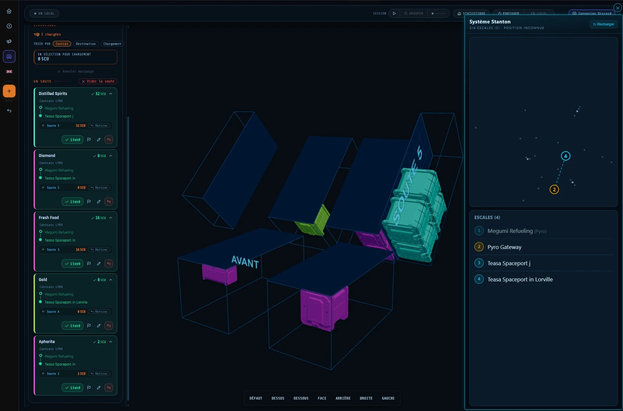Toggle Livré on the Gold card
Screen dimensions: 623x411
coord(72,326)
